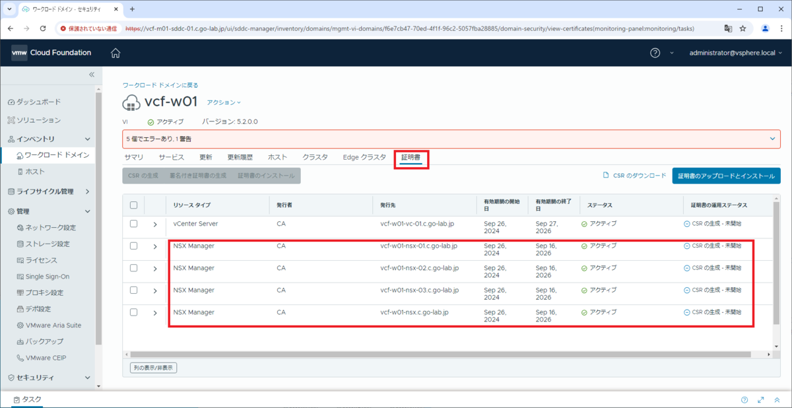792x408 pixels.
Task: Expand the errors and warnings banner
Action: point(773,139)
